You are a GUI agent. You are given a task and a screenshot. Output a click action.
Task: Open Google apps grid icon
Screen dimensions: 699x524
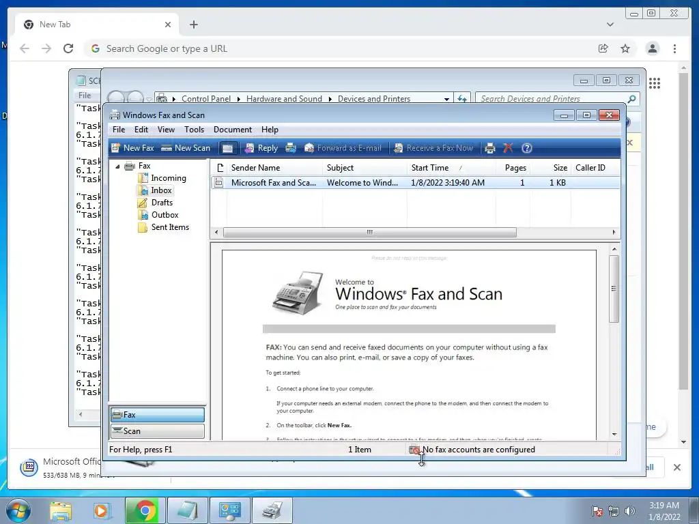[x=655, y=83]
